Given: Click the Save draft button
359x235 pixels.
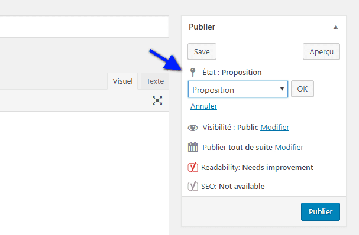Looking at the screenshot, I should 202,51.
